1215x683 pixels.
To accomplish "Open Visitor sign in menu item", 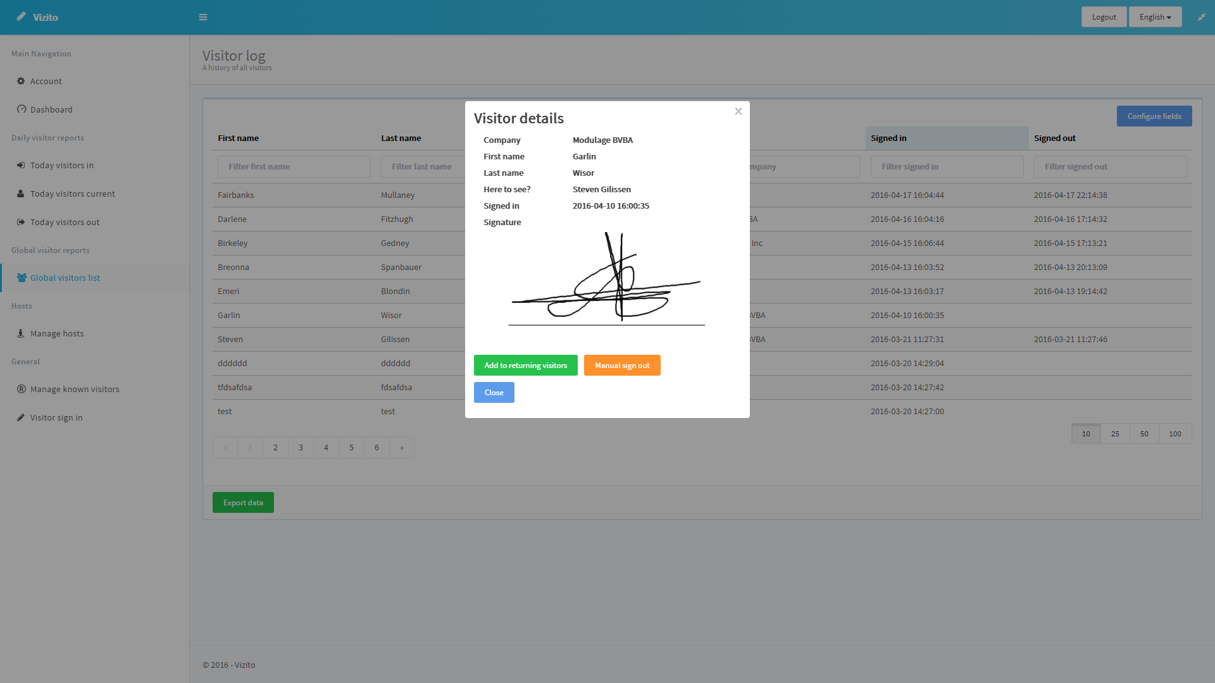I will pyautogui.click(x=56, y=417).
